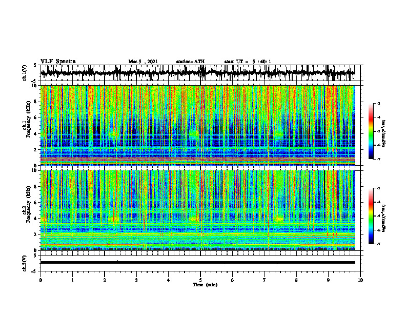Click inside the ch.1 spectrogram panel
This screenshot has width=406, height=314.
pos(197,125)
